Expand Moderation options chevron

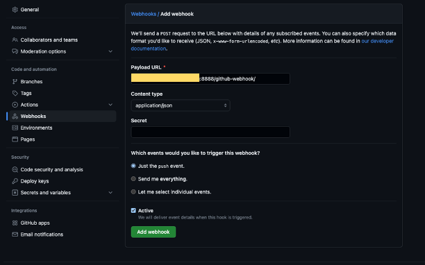pyautogui.click(x=110, y=51)
